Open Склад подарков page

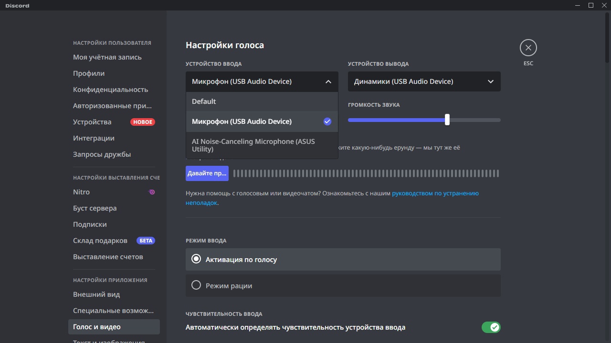click(114, 241)
